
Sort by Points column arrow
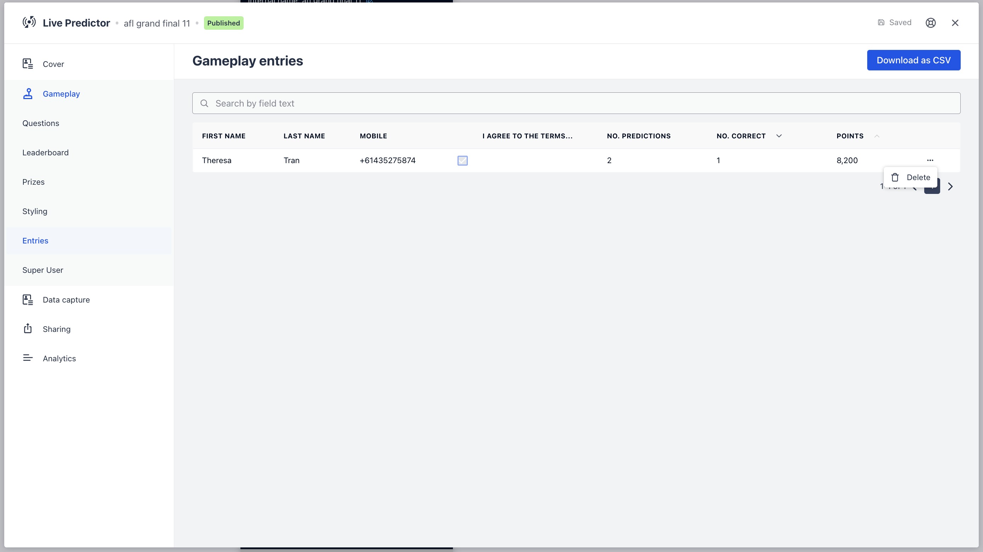click(x=876, y=136)
